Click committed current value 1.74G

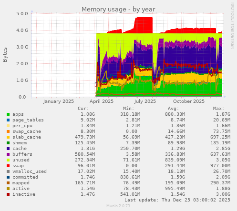tap(88, 177)
